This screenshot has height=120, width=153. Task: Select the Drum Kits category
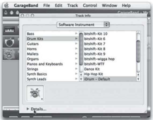52,39
